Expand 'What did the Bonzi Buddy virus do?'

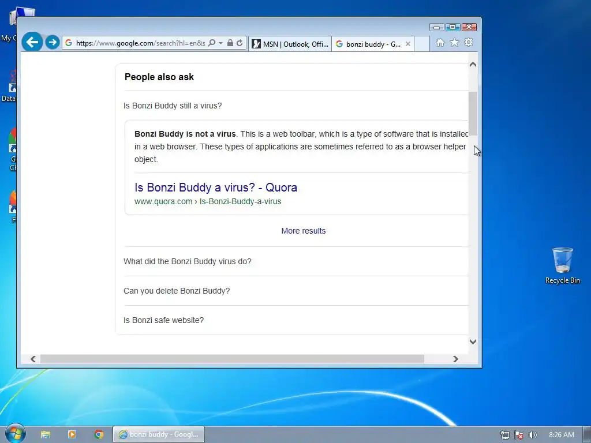click(296, 261)
